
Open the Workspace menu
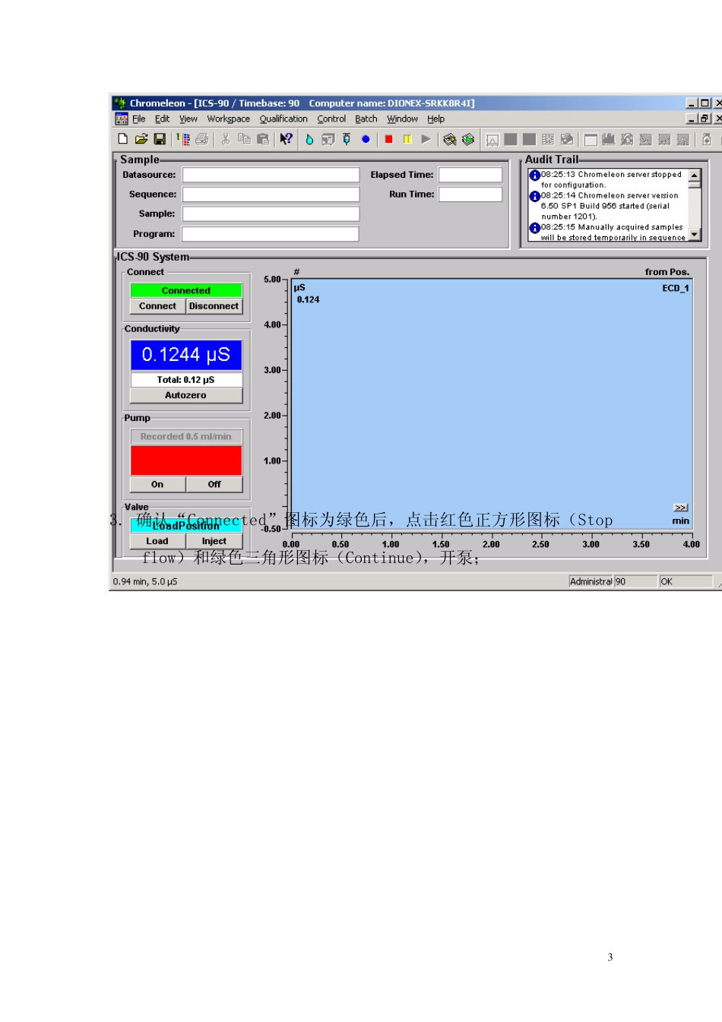click(229, 119)
